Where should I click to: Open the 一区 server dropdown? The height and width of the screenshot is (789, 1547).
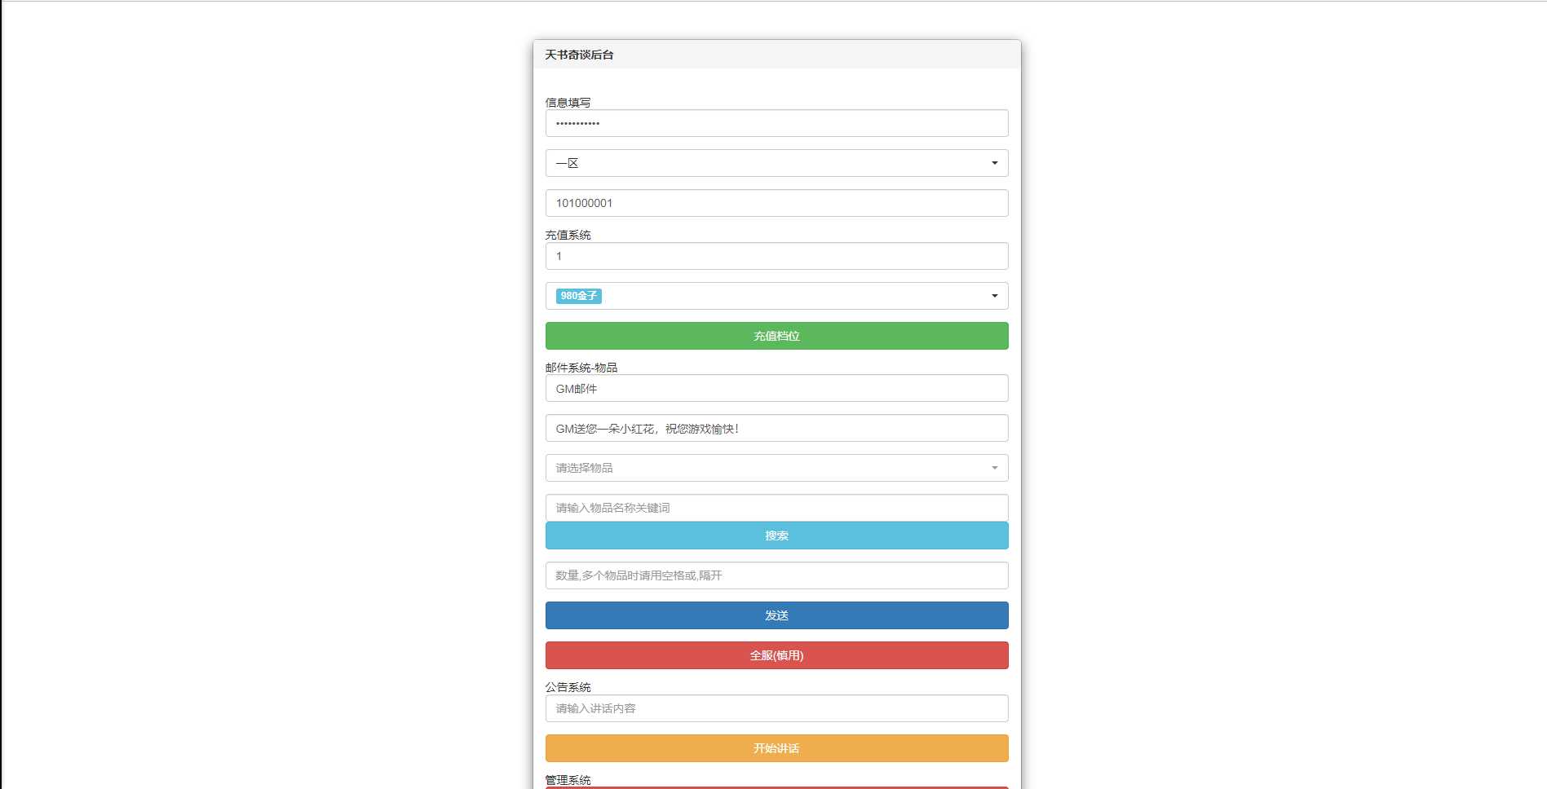pyautogui.click(x=776, y=163)
